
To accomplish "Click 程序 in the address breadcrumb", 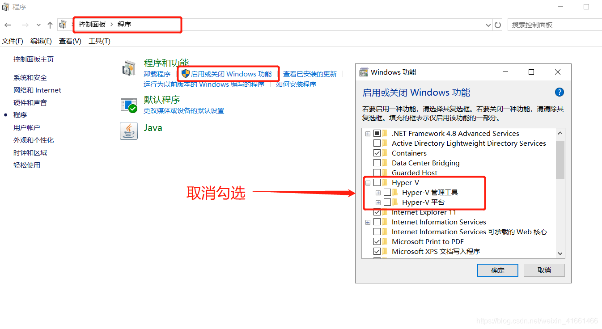I will coord(124,25).
